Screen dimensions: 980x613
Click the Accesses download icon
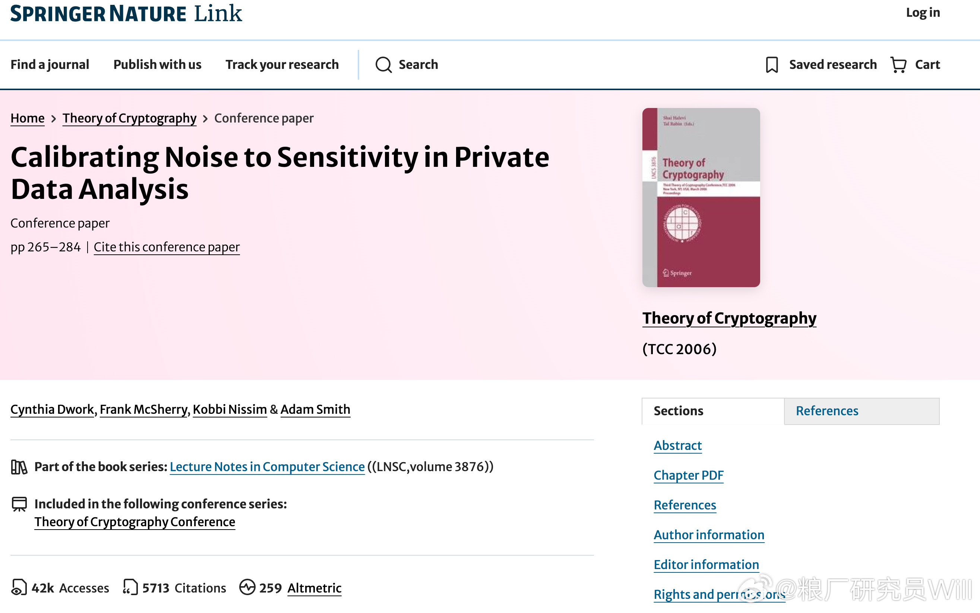pos(19,587)
